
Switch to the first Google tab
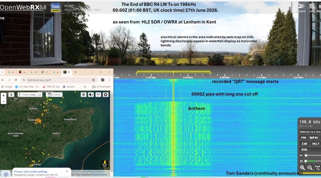click(11, 72)
